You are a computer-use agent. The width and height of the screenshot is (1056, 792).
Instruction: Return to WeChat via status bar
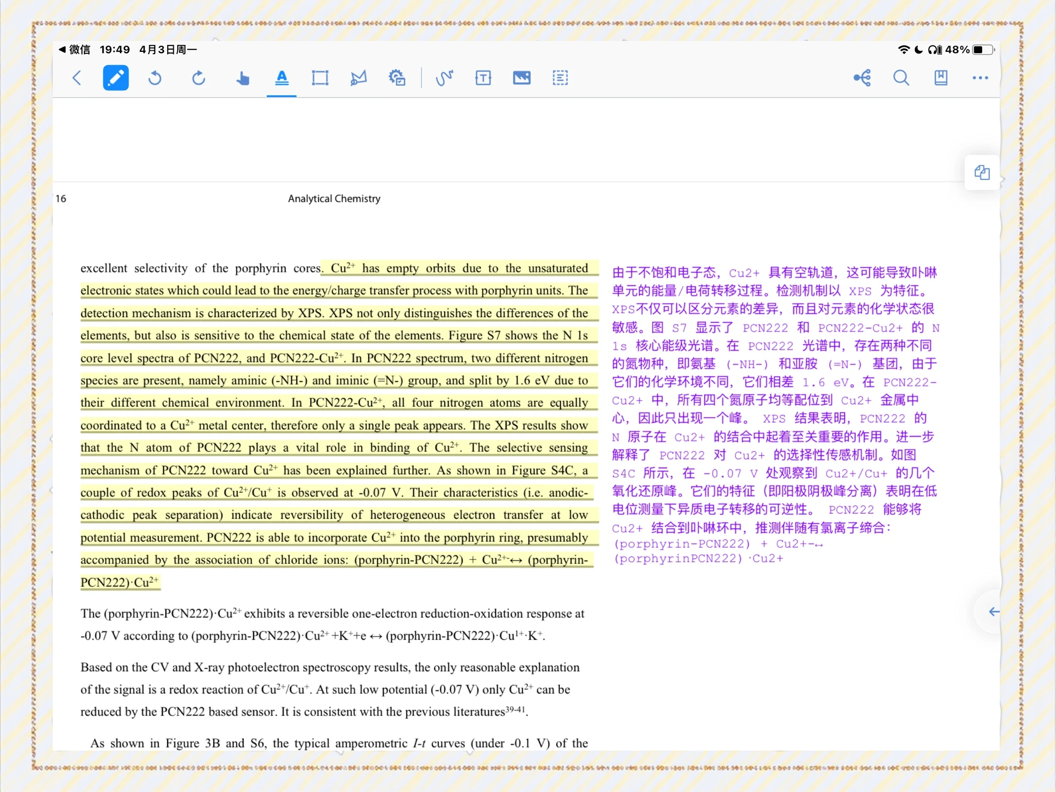coord(74,50)
